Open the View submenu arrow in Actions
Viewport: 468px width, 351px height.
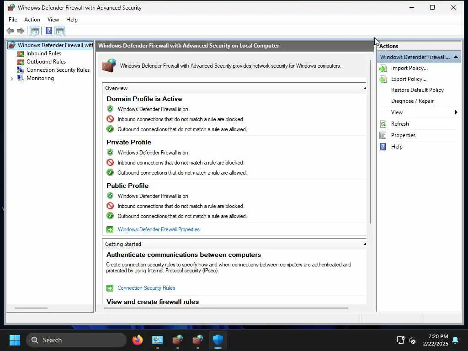pos(456,112)
